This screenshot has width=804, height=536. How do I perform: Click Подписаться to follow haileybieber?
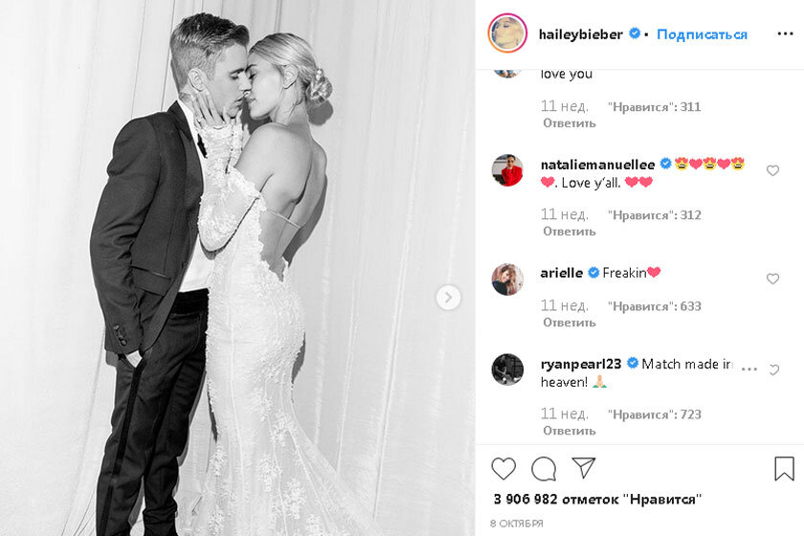coord(702,34)
